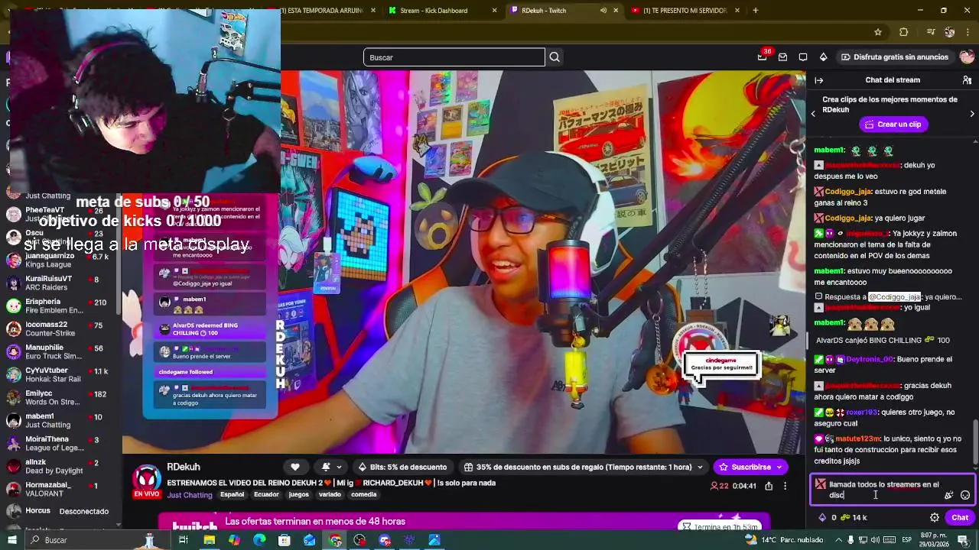
Task: Open the chat community users list
Action: tap(967, 80)
